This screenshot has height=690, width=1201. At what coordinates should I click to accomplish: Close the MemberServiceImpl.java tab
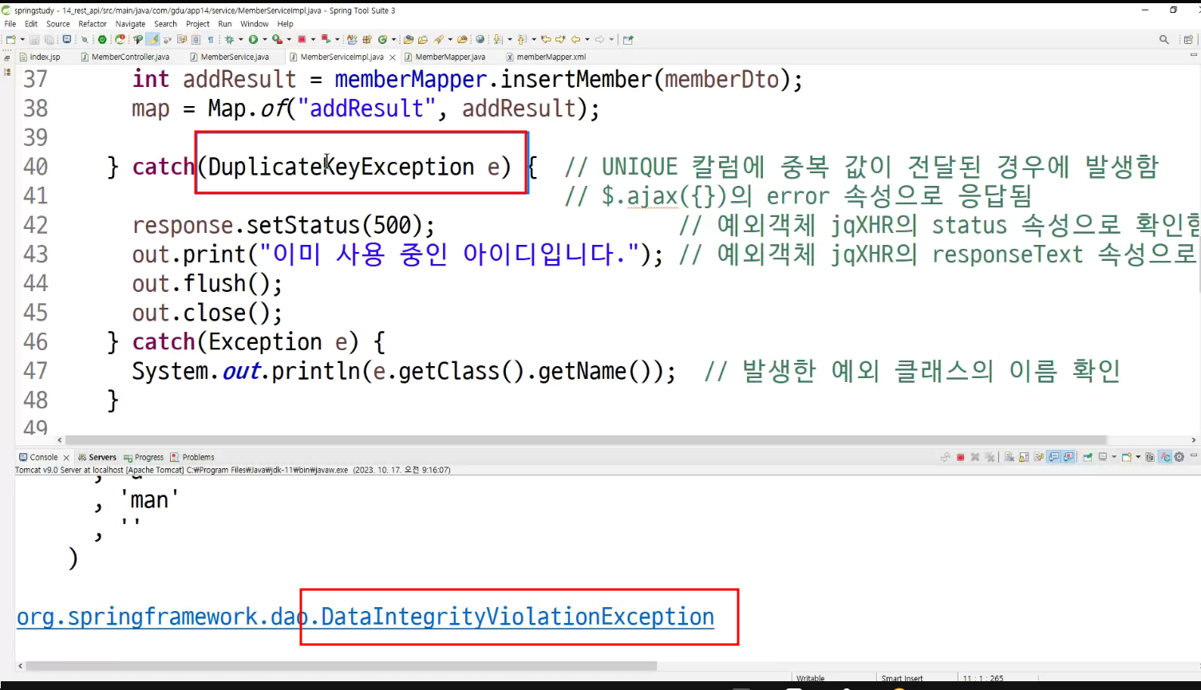pyautogui.click(x=393, y=57)
